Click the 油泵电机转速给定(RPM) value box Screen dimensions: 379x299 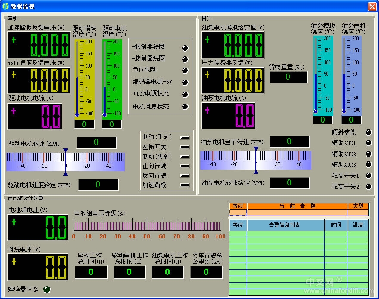pyautogui.click(x=289, y=183)
